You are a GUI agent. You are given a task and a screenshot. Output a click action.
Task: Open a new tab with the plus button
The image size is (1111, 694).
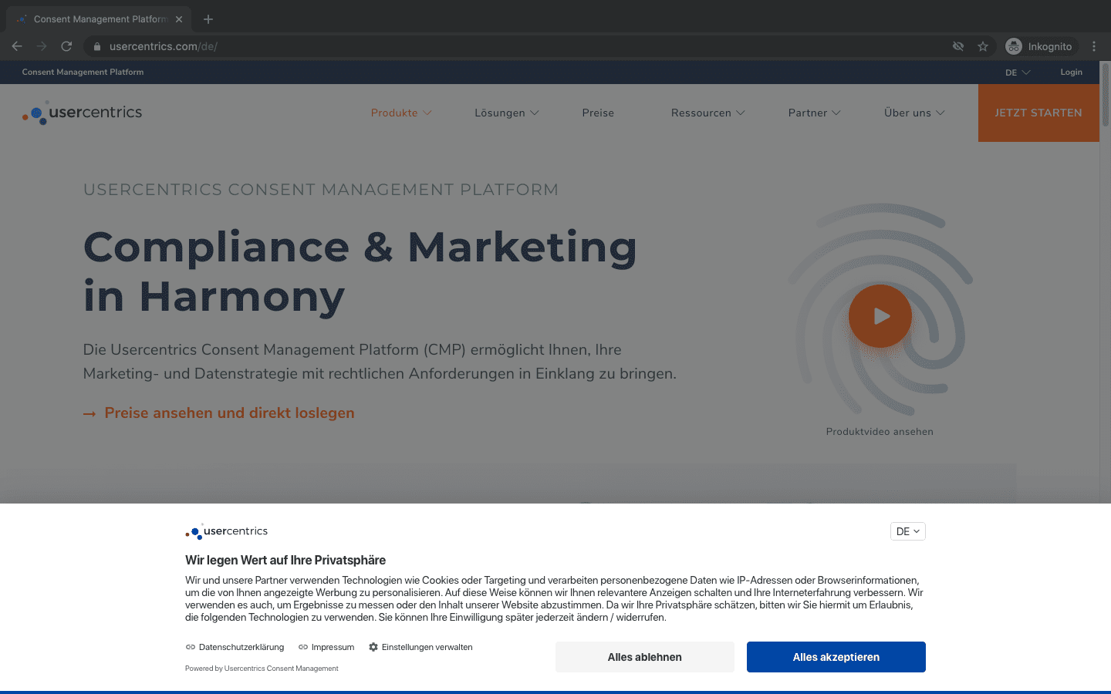[x=208, y=19]
